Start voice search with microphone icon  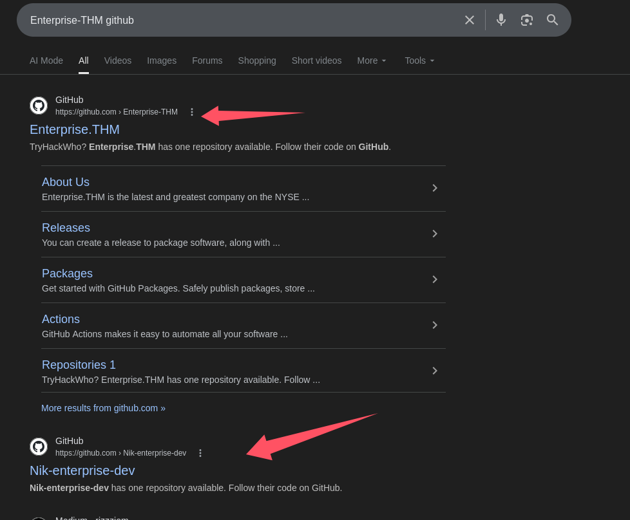501,20
